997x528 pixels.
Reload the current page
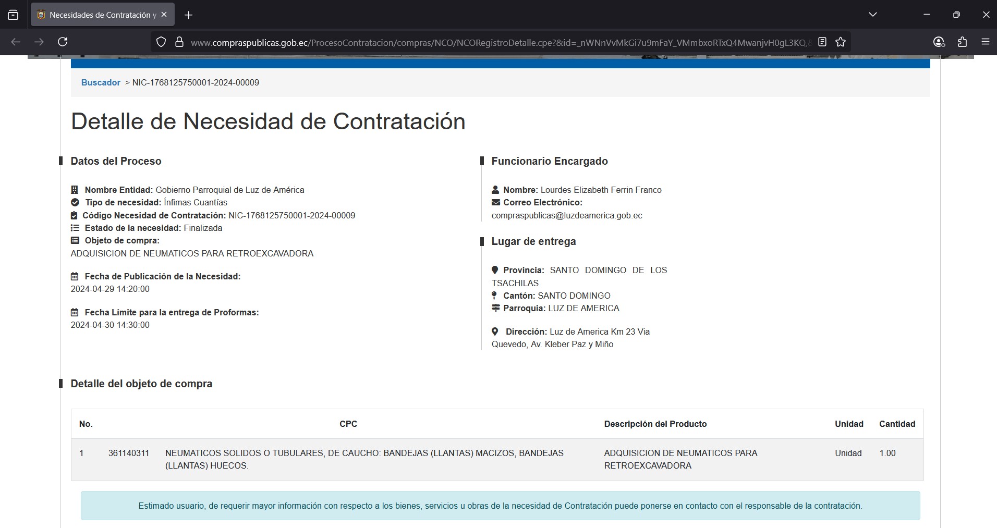63,42
